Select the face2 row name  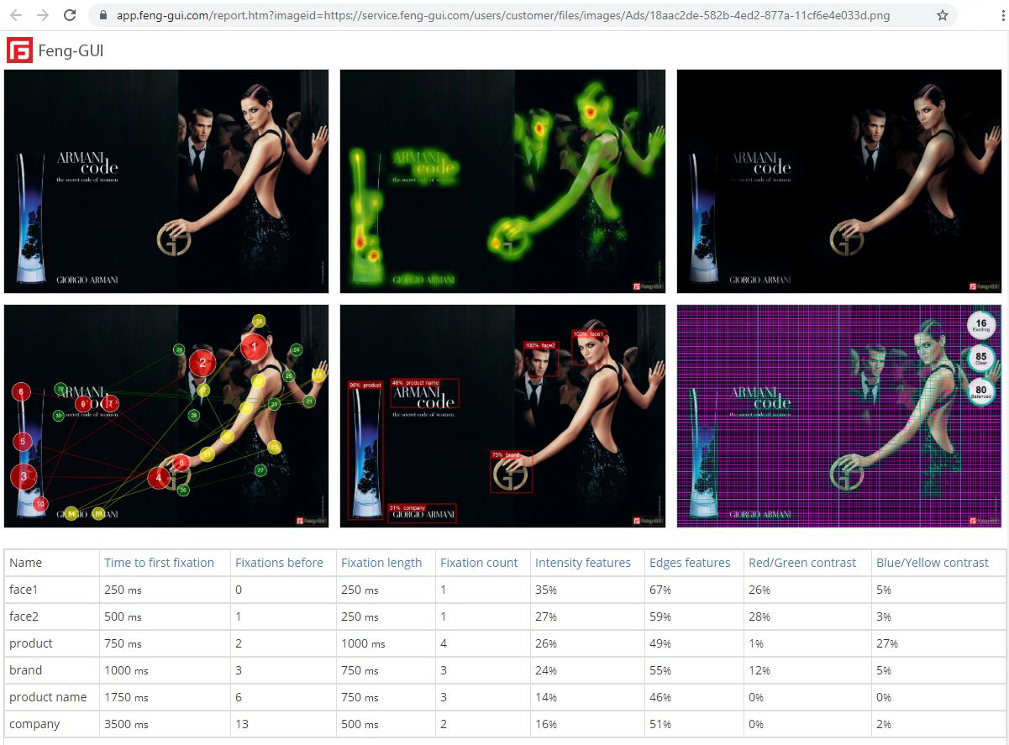[25, 616]
